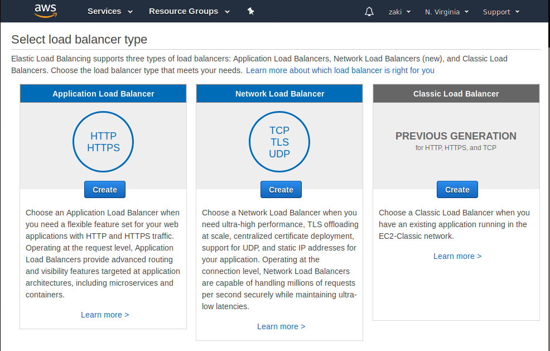Screen dimensions: 550x351
Task: Create a Network Load Balancer
Action: [281, 190]
